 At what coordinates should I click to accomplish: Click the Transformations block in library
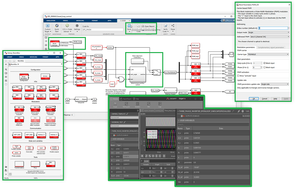point(19,164)
